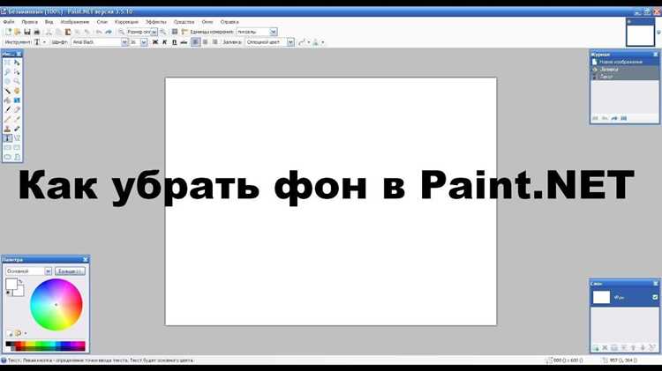Open the Изображение menu
The height and width of the screenshot is (371, 662).
click(75, 22)
